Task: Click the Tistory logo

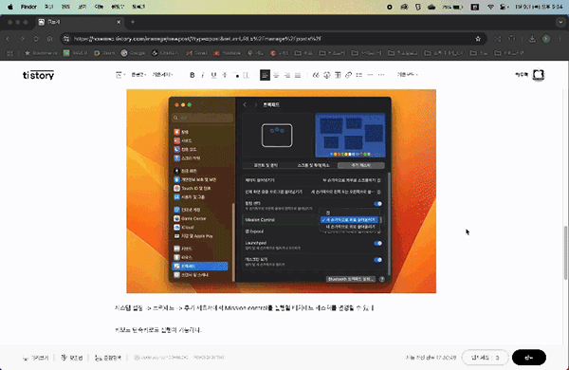Action: pos(39,75)
